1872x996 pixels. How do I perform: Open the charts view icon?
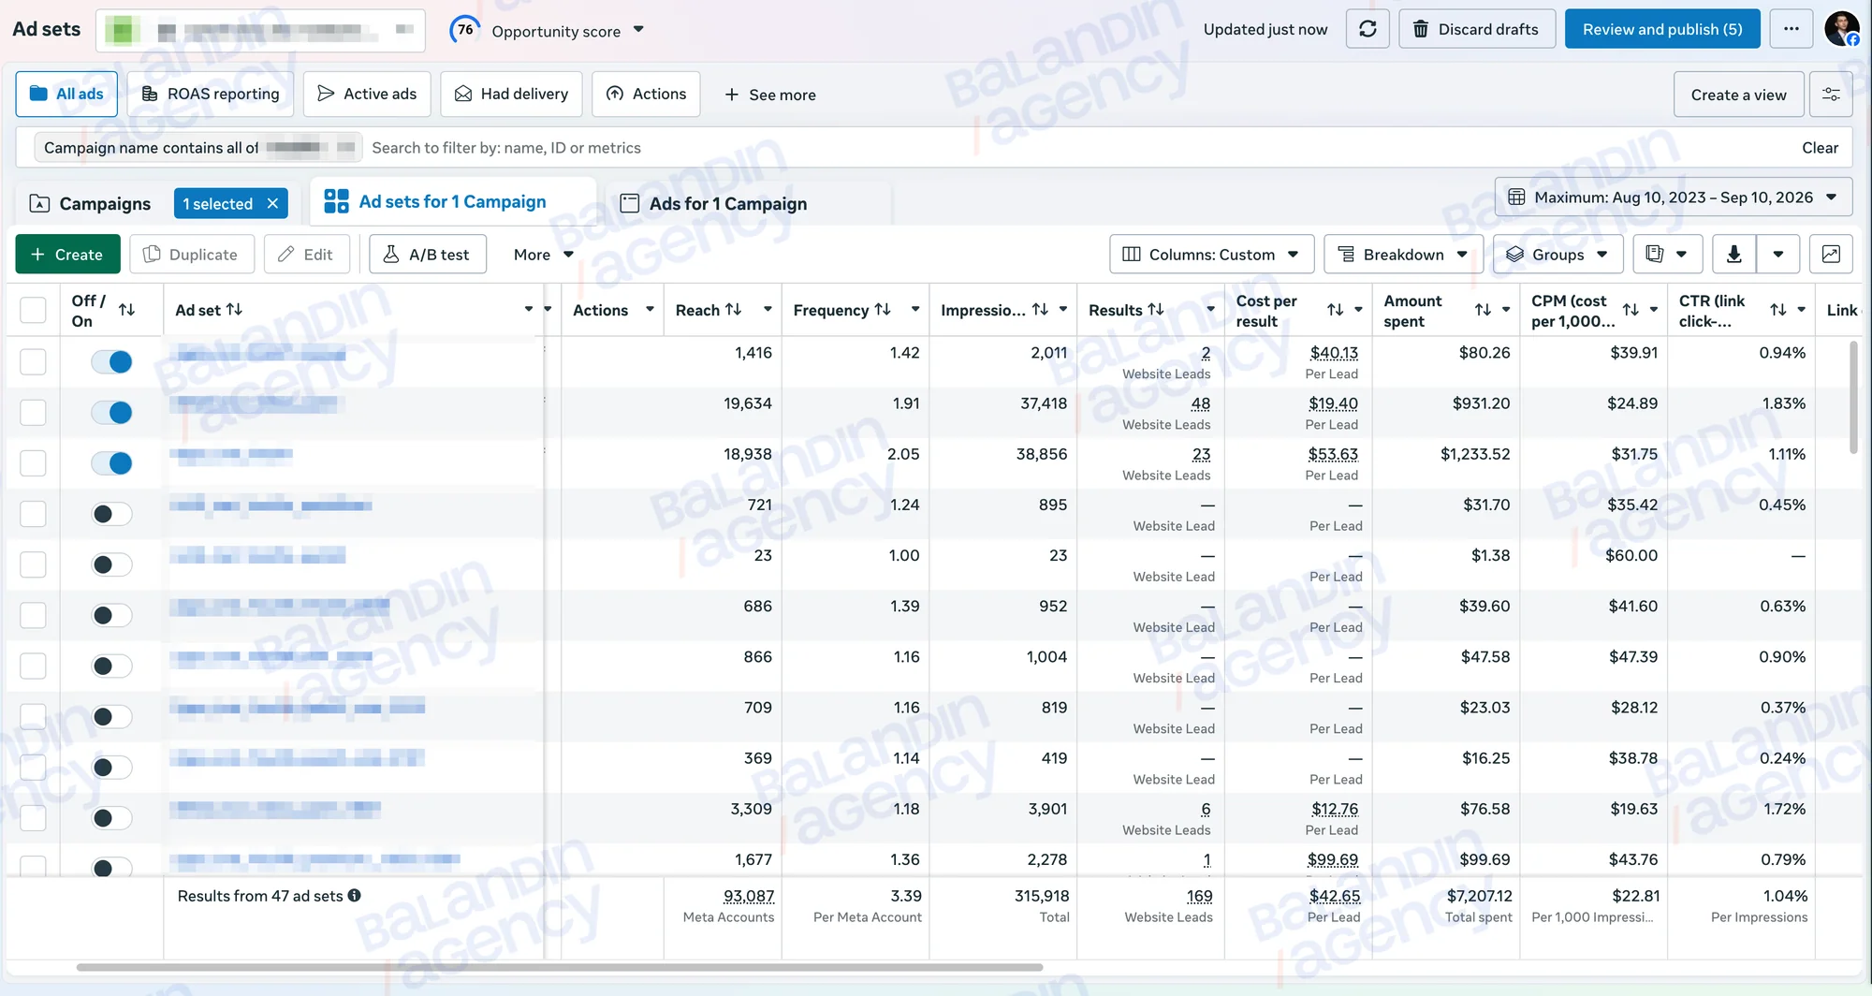tap(1831, 255)
